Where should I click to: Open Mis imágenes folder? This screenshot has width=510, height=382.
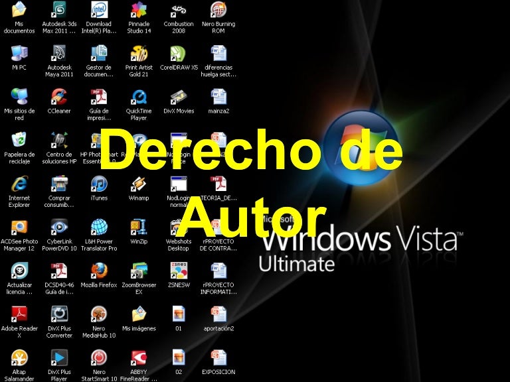(139, 314)
